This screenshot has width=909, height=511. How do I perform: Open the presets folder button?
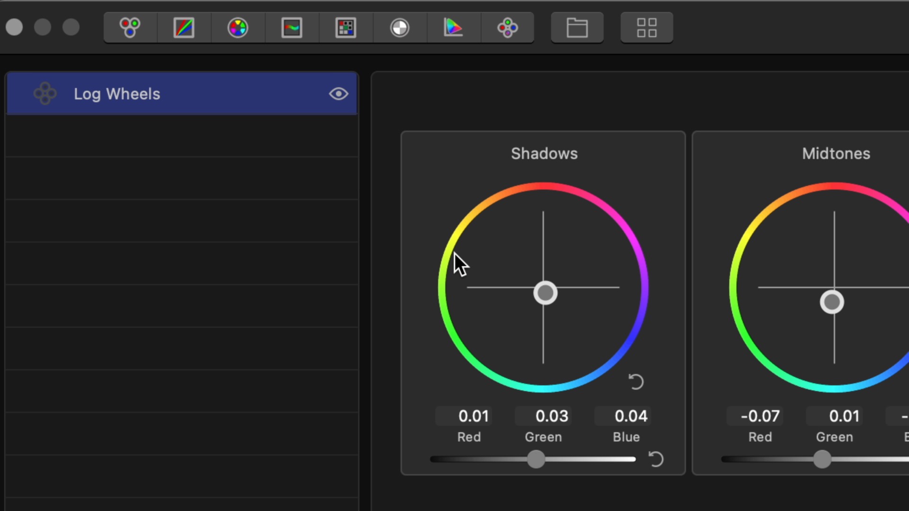click(x=577, y=27)
